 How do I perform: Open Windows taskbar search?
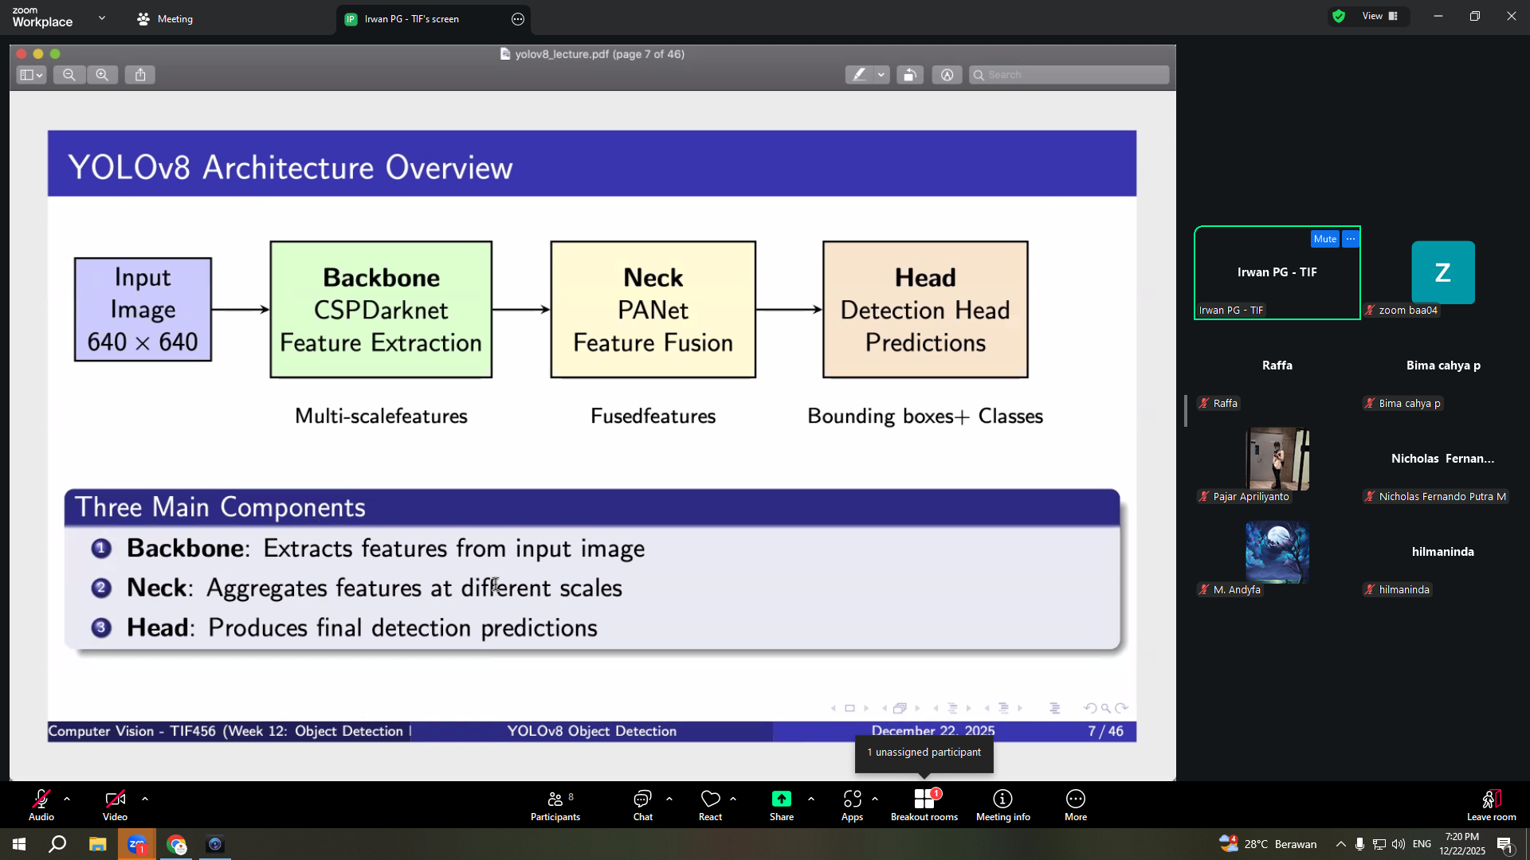pos(57,844)
